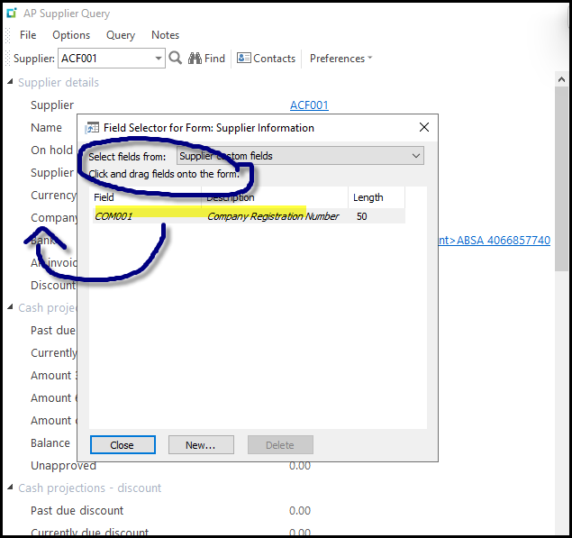Collapse the Cash projections - discount section

click(x=10, y=488)
